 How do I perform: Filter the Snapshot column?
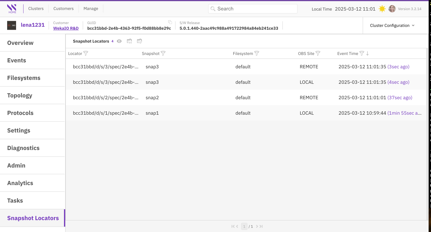[163, 53]
